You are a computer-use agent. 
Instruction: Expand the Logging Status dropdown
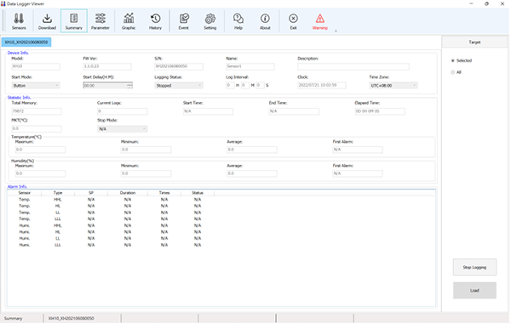pyautogui.click(x=179, y=86)
